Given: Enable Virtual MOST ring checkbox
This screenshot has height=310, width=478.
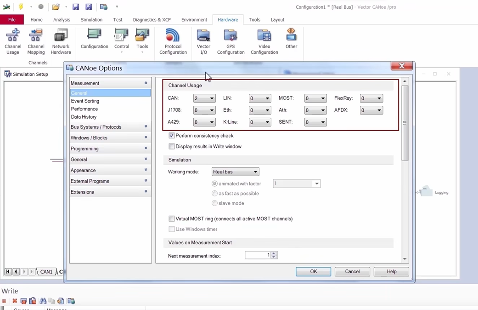Looking at the screenshot, I should coord(172,218).
